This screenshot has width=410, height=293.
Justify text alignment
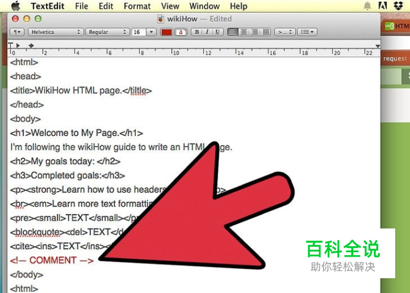pyautogui.click(x=265, y=32)
